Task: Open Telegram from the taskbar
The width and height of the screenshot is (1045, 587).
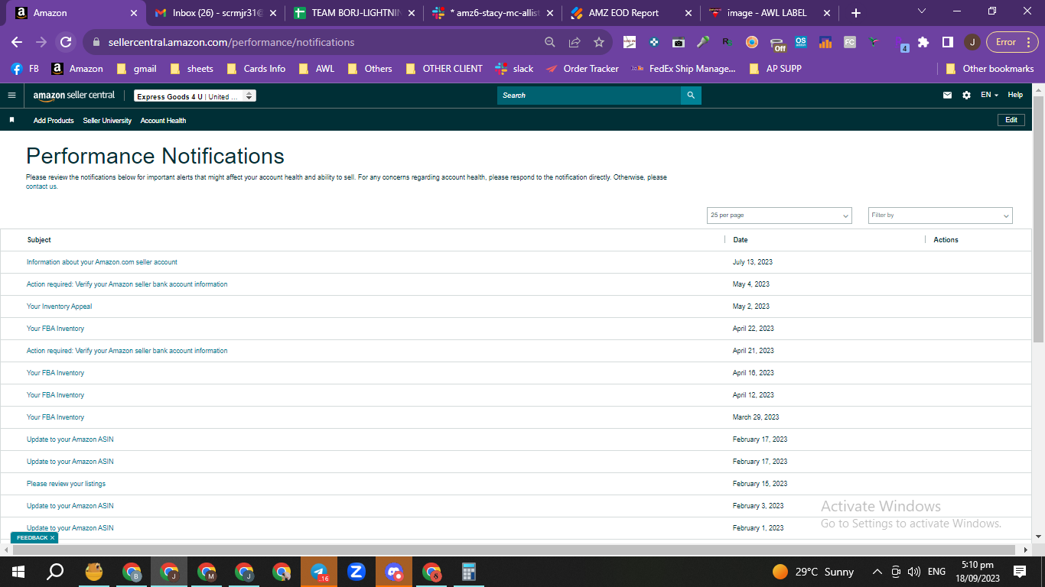Action: [319, 572]
